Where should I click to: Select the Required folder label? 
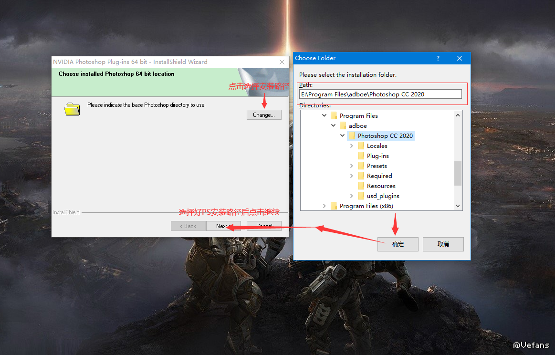[379, 176]
